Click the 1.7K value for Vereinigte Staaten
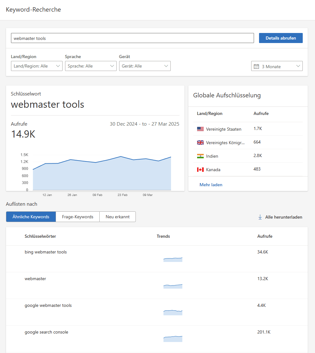Viewport: 315px width, 353px height. [258, 128]
